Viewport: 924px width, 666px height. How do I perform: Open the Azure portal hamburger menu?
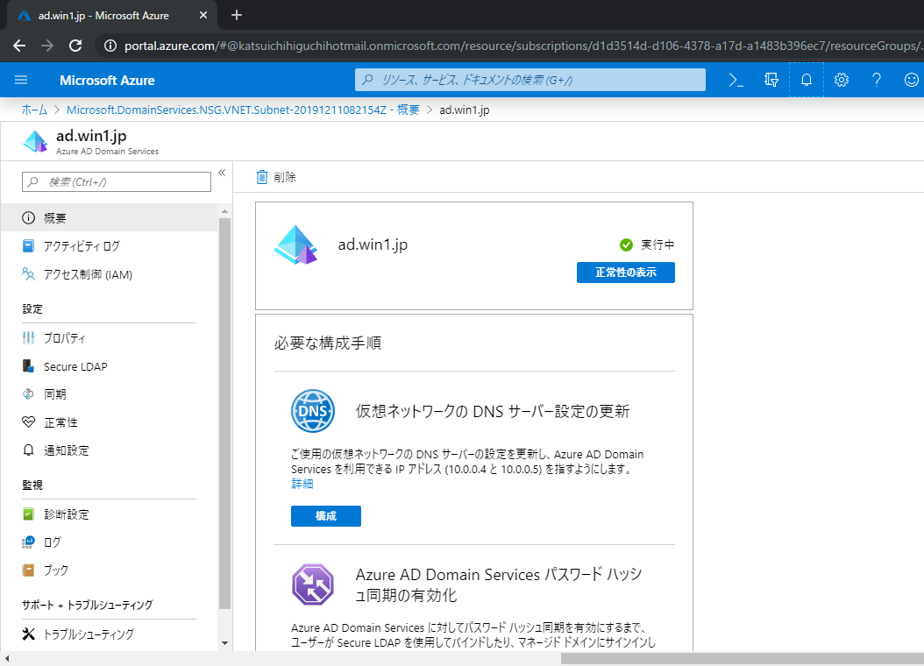click(21, 80)
